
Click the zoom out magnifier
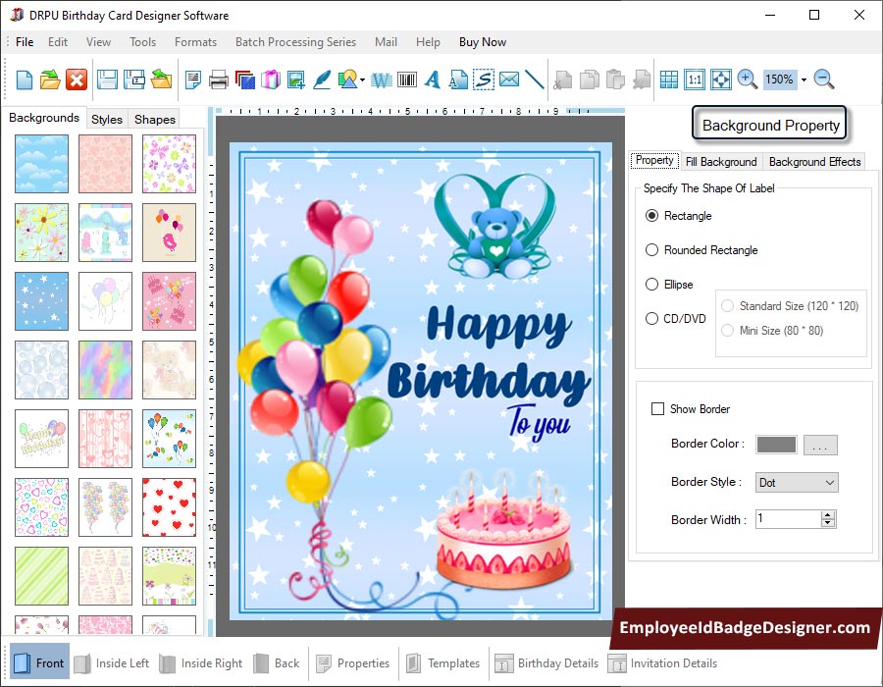click(x=824, y=79)
